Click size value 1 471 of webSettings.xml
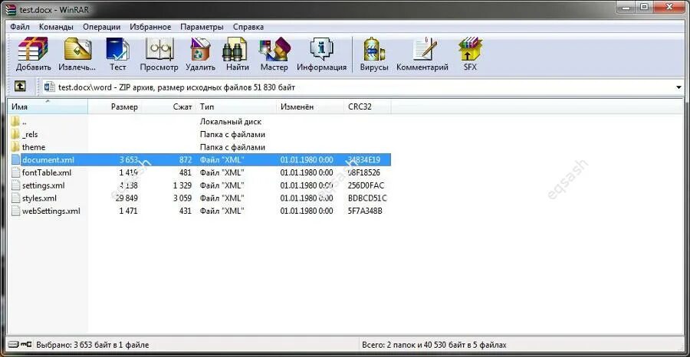This screenshot has height=357, width=690. [128, 211]
